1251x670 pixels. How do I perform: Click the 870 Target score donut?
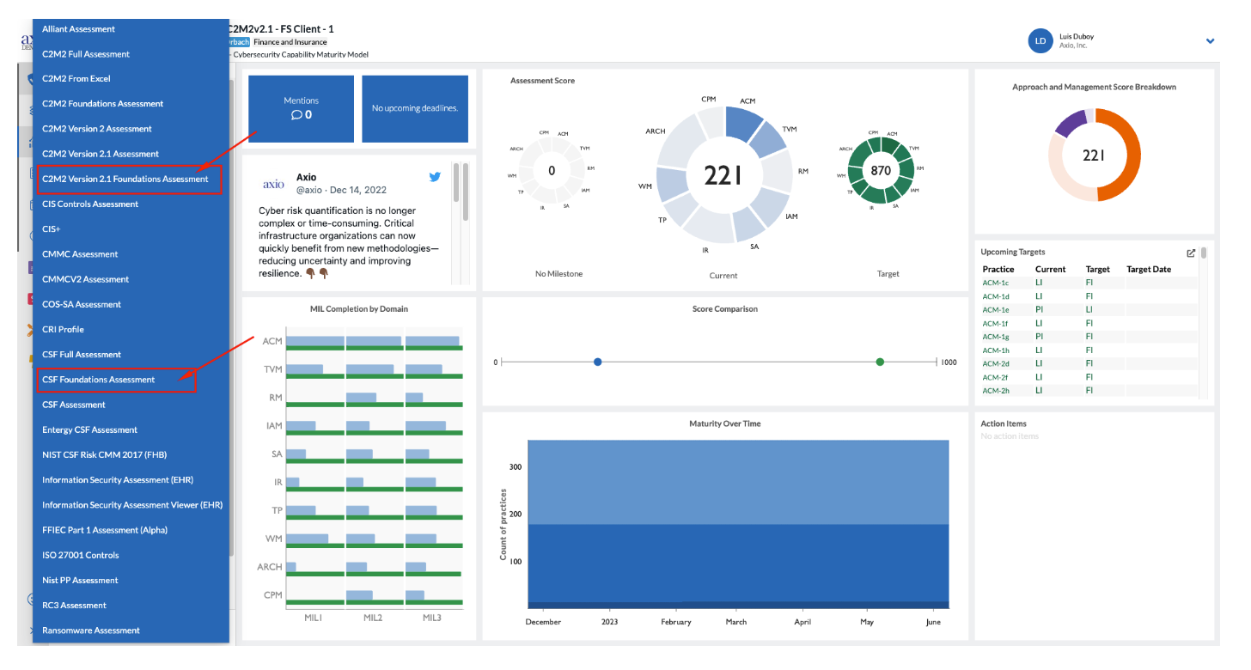tap(881, 170)
